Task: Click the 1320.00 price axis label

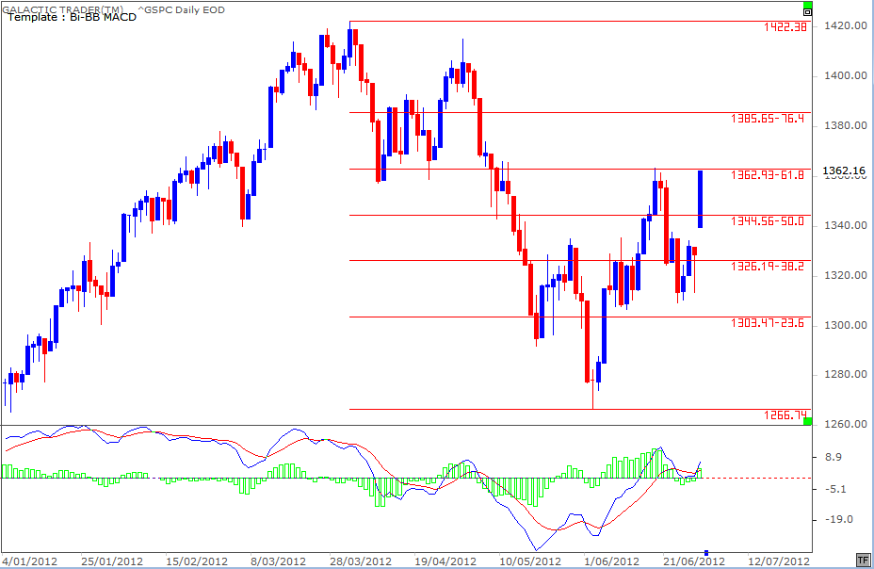Action: pyautogui.click(x=846, y=275)
